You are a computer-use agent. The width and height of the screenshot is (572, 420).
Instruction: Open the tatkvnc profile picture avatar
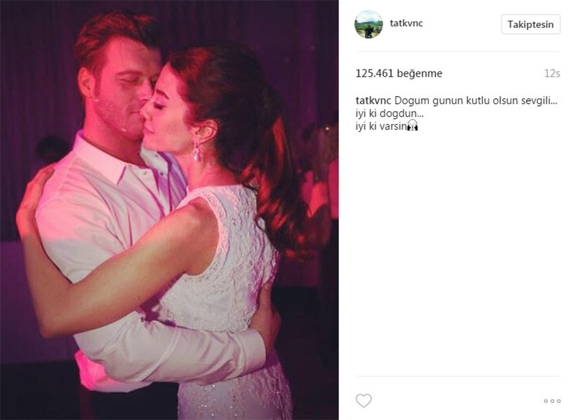(369, 25)
